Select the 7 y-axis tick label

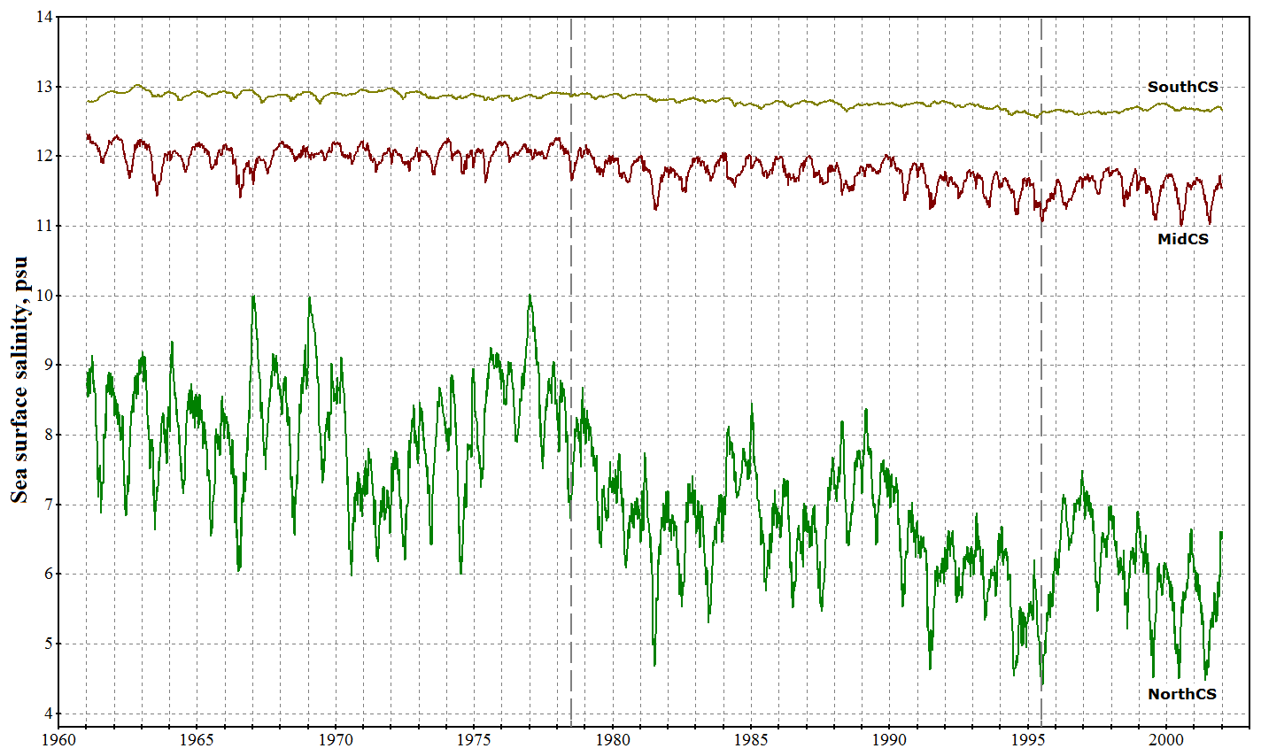[45, 505]
